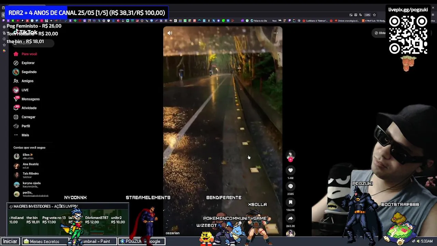This screenshot has height=246, width=437.
Task: Open the Palavra do Dia bookmark
Action: (x=259, y=21)
